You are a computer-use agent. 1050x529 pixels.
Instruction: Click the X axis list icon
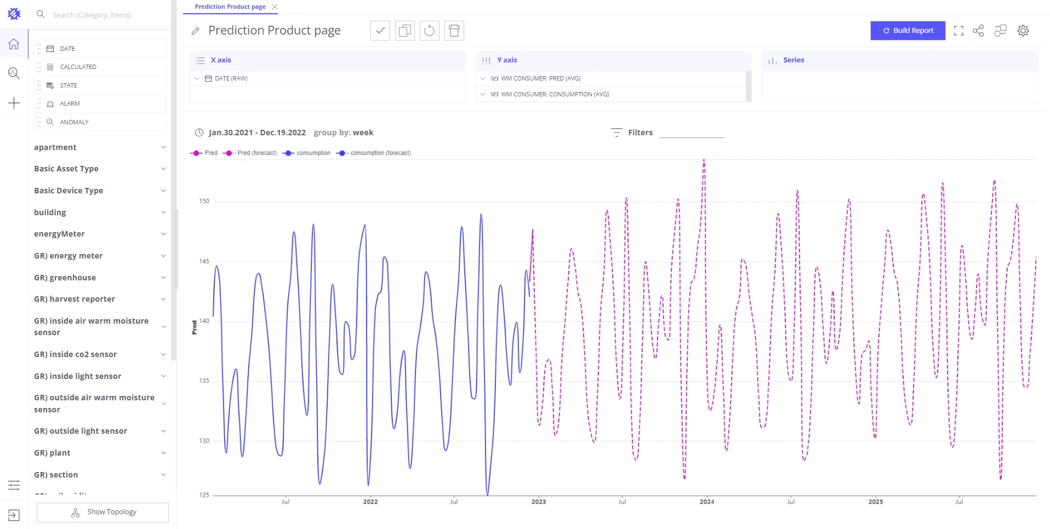pyautogui.click(x=201, y=60)
